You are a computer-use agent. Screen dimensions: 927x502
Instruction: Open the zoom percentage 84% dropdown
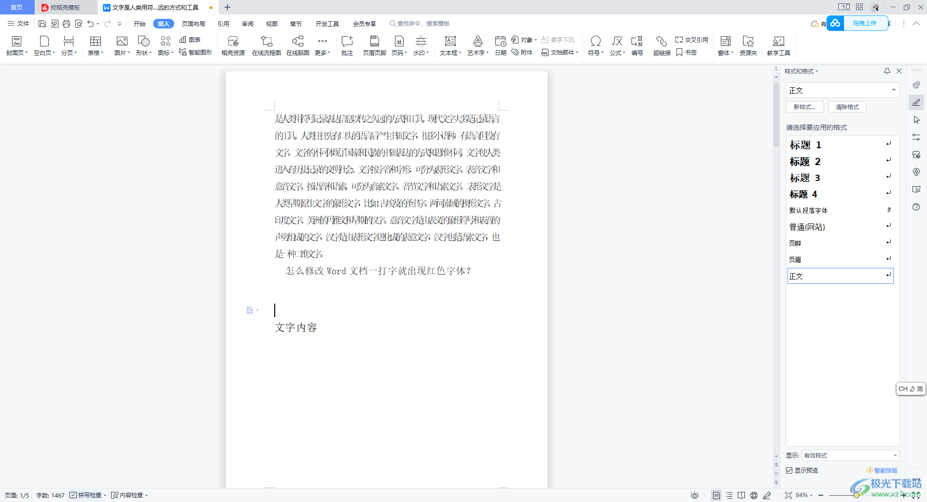point(804,495)
